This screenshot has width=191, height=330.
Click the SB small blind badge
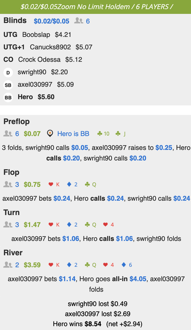coord(8,85)
